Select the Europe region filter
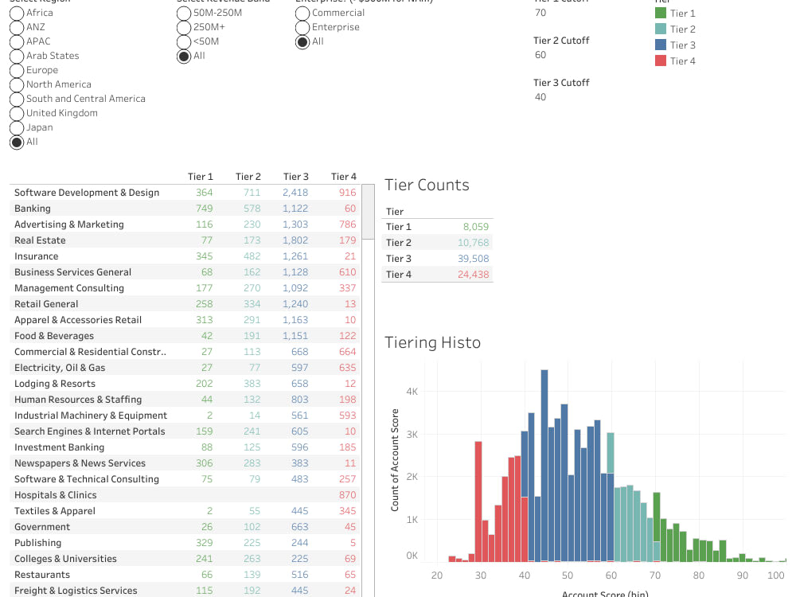Image resolution: width=796 pixels, height=597 pixels. pos(17,70)
